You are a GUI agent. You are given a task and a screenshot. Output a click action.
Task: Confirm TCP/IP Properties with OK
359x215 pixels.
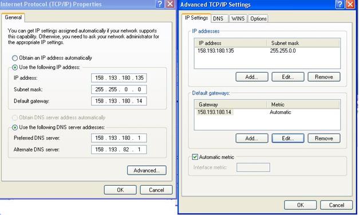[120, 190]
